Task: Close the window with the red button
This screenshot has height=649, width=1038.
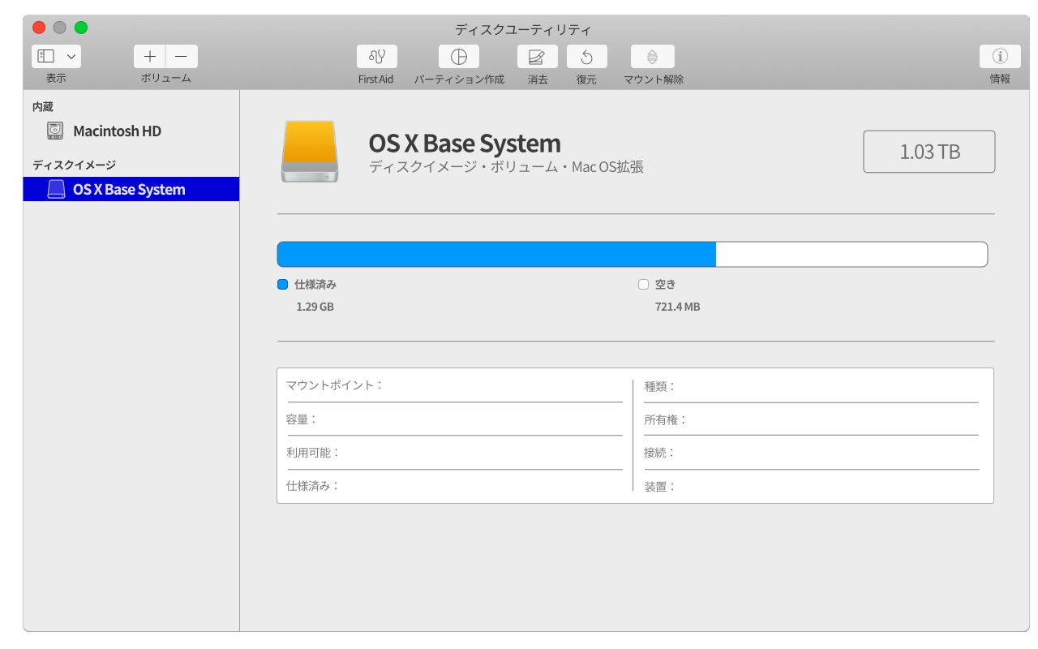Action: [39, 28]
